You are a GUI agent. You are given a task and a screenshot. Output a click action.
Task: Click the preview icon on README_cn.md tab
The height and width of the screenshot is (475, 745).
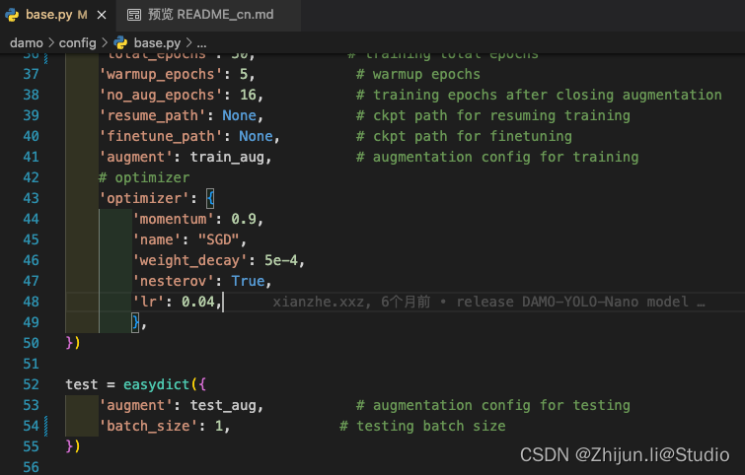(x=134, y=15)
